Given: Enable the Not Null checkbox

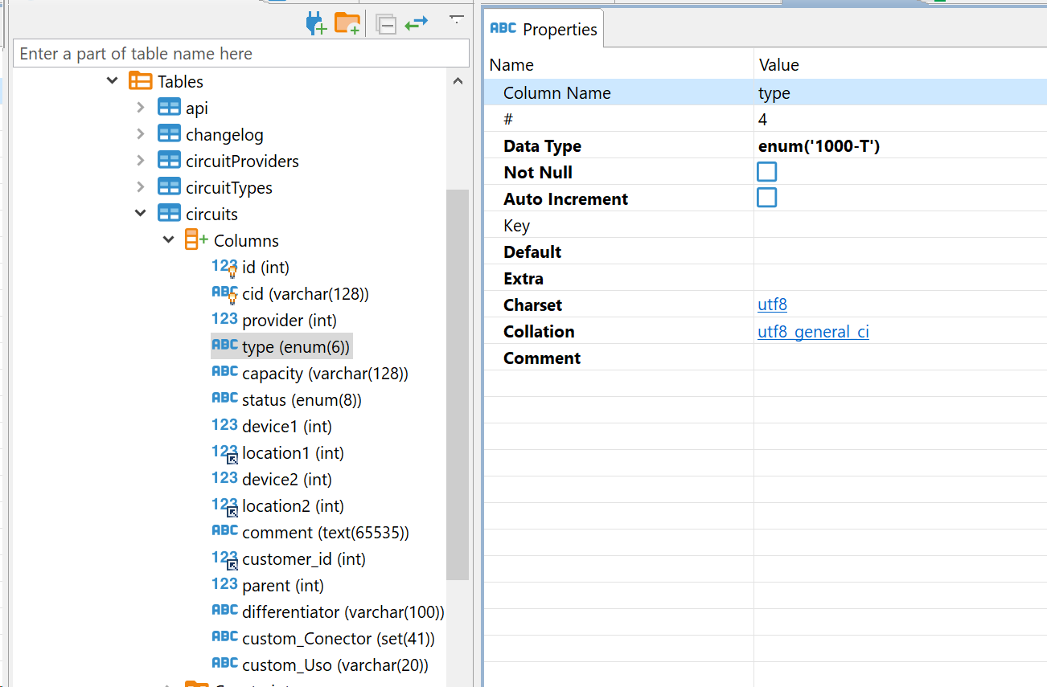Looking at the screenshot, I should coord(766,171).
